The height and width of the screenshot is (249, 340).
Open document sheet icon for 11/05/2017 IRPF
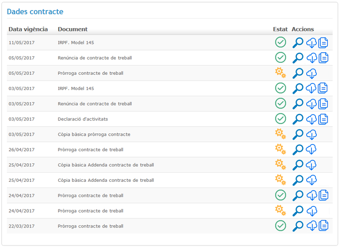pyautogui.click(x=323, y=43)
